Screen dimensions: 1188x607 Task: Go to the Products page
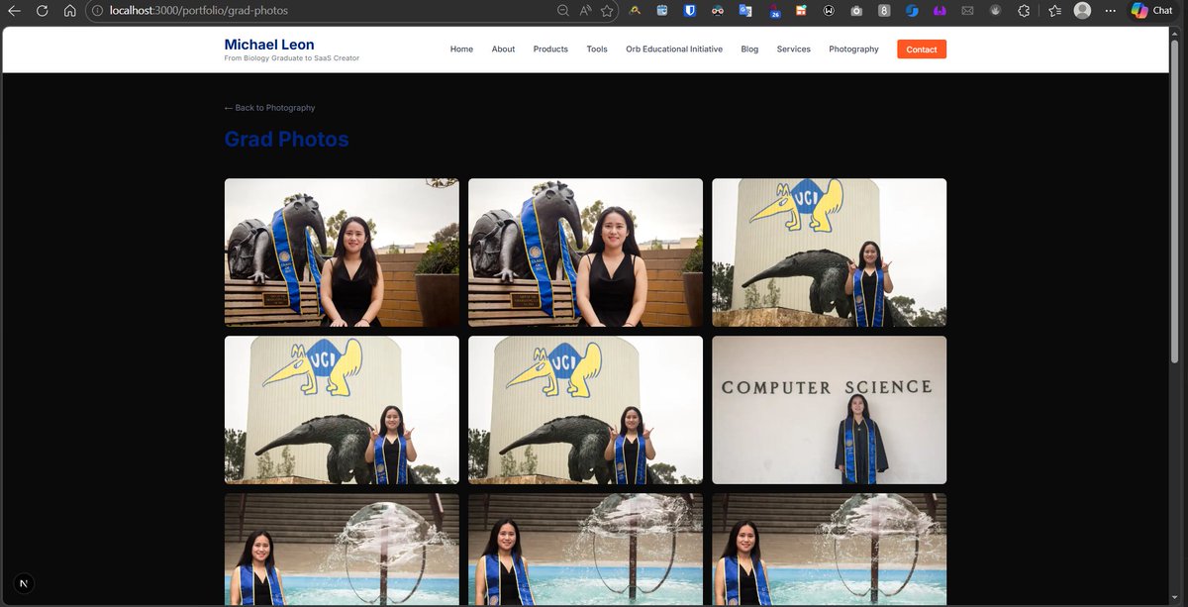pos(550,50)
